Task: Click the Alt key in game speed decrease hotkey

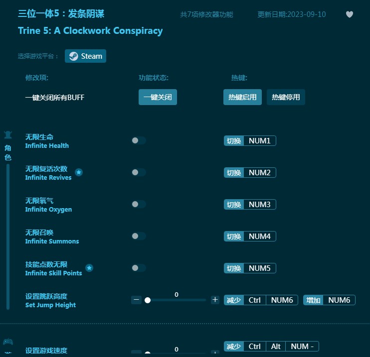Action: [x=276, y=347]
